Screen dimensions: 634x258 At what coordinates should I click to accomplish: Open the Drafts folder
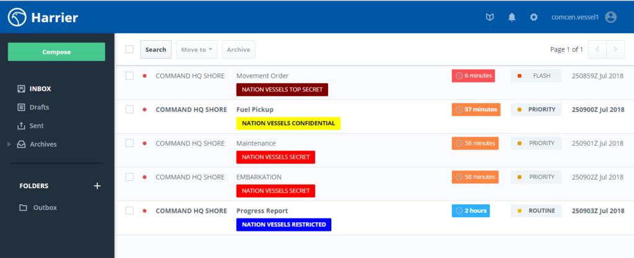click(x=38, y=107)
